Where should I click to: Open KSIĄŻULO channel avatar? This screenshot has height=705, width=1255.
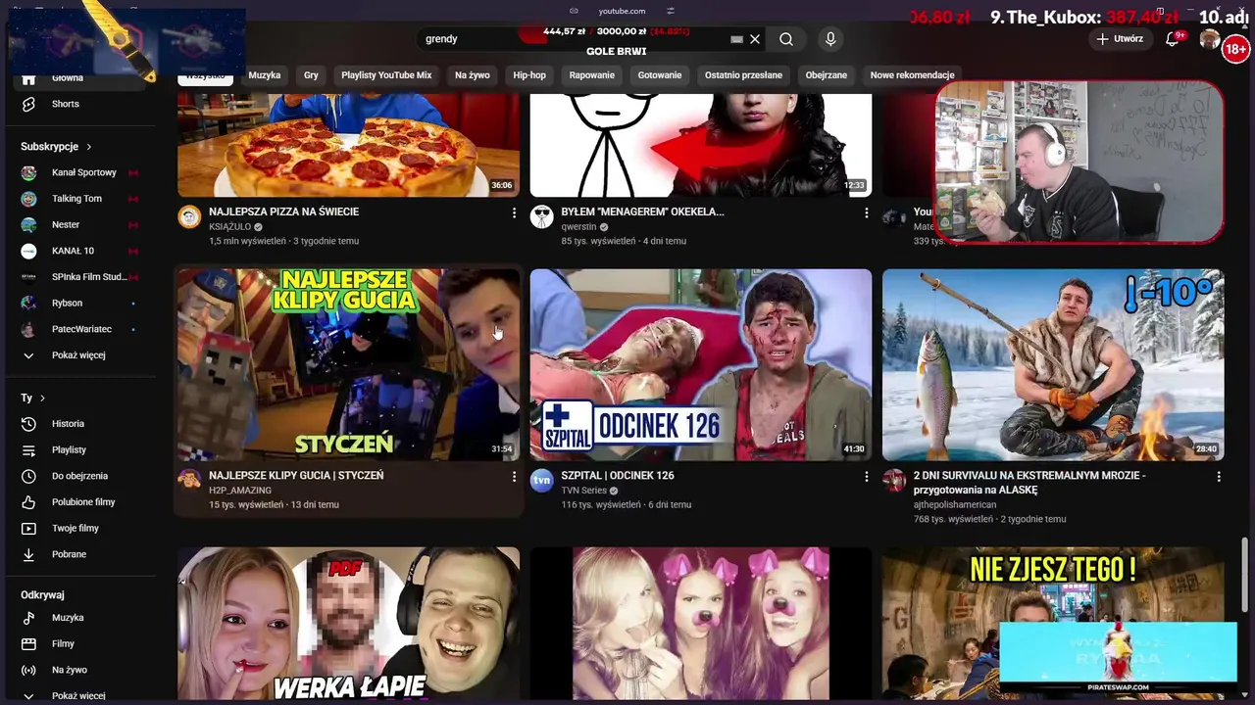[189, 216]
